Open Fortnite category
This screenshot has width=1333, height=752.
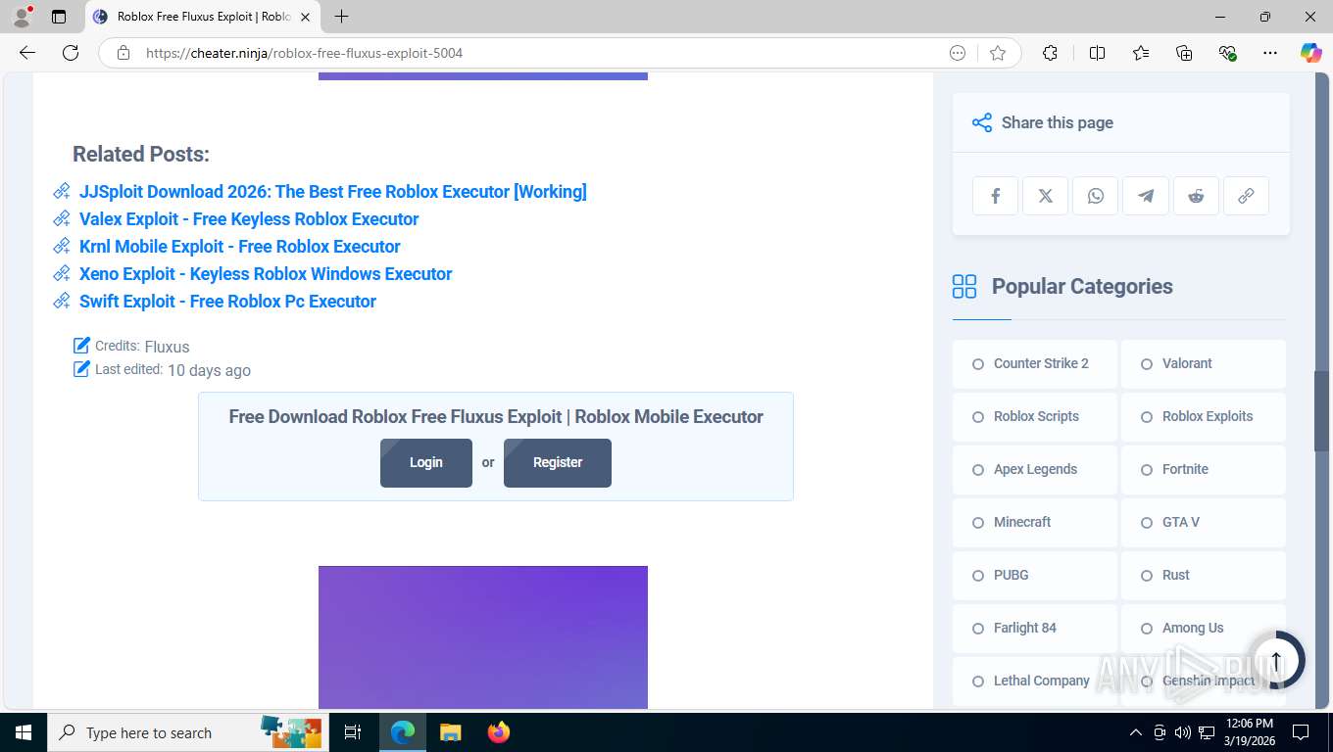[1203, 469]
